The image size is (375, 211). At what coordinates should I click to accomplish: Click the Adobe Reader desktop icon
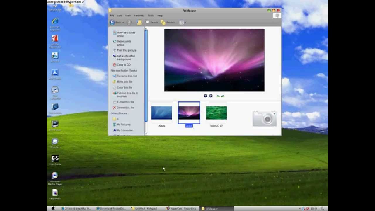(x=55, y=41)
